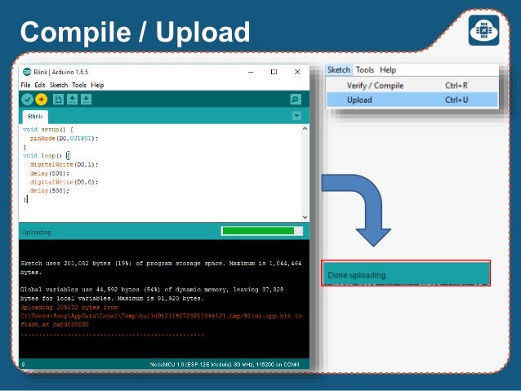Click the first 'delay(500);' code line
The width and height of the screenshot is (521, 391).
50,173
